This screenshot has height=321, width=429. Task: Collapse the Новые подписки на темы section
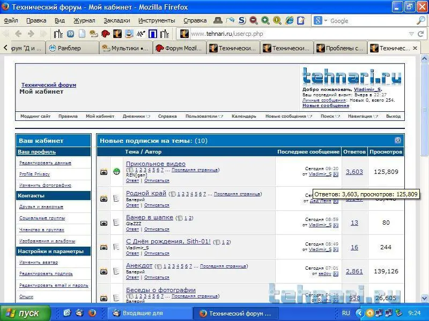[398, 140]
